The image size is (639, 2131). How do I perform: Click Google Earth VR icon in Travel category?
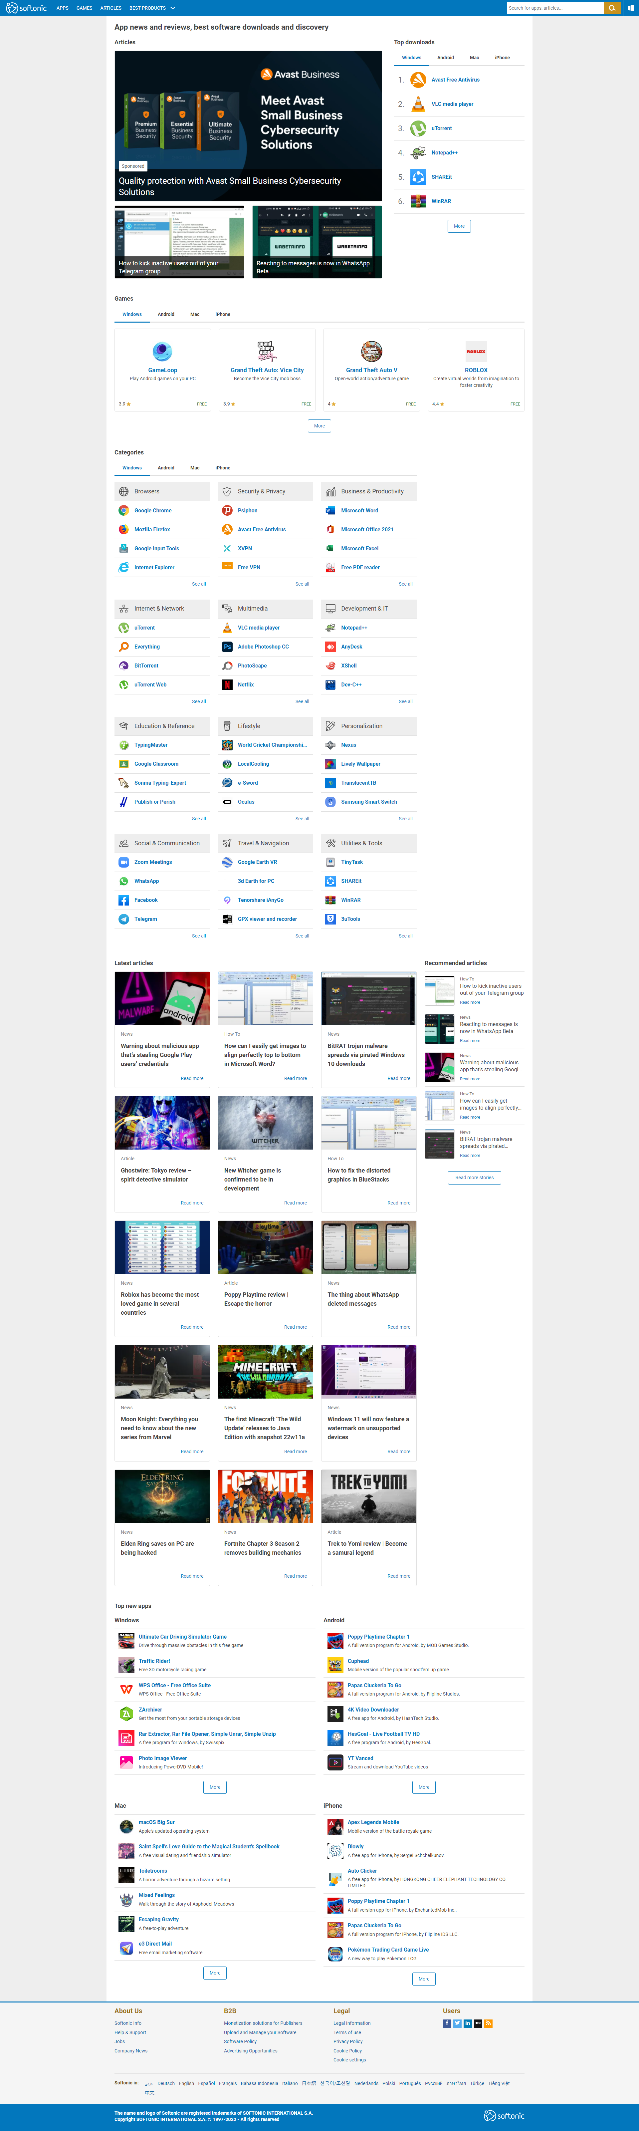227,862
